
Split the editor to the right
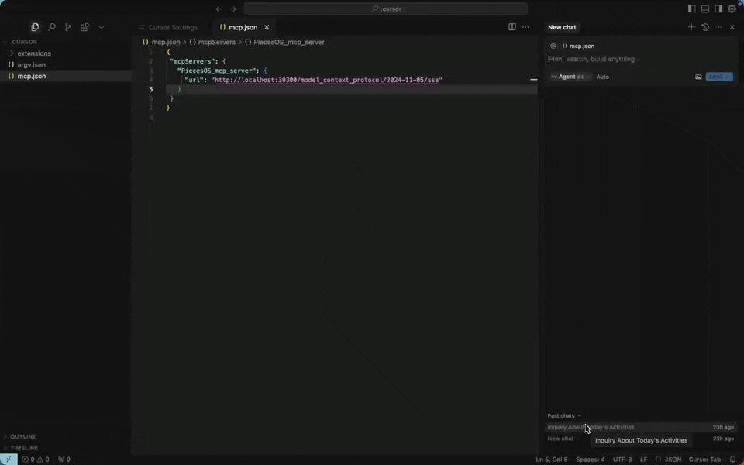coord(512,27)
